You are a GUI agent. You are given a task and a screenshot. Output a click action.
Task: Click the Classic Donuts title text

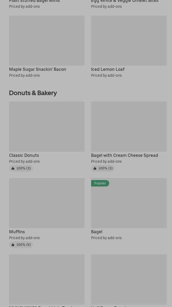tap(24, 155)
